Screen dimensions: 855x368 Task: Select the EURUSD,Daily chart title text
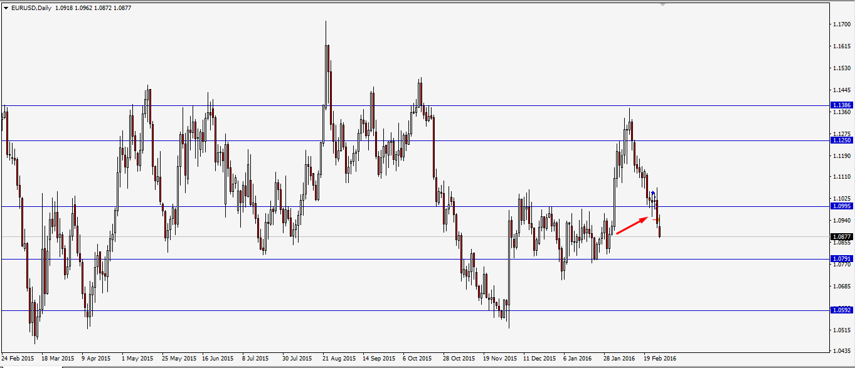pyautogui.click(x=31, y=8)
